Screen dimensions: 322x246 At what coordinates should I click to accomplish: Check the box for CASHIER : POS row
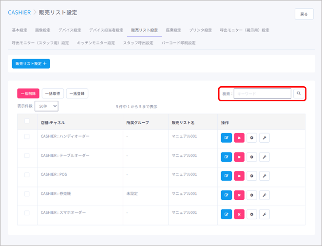coord(27,174)
